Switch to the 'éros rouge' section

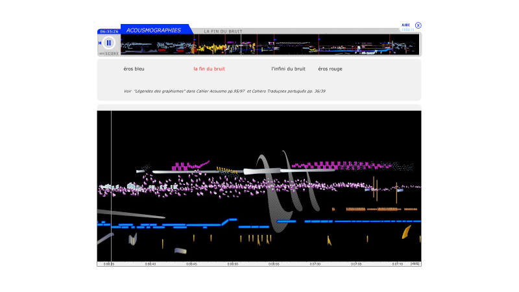pos(330,69)
